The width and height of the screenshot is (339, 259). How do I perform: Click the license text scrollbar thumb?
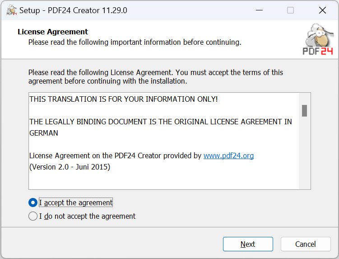pos(305,110)
